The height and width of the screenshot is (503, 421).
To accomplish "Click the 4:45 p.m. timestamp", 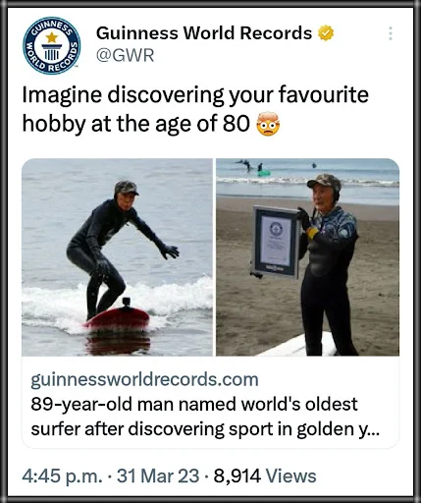I will [62, 475].
